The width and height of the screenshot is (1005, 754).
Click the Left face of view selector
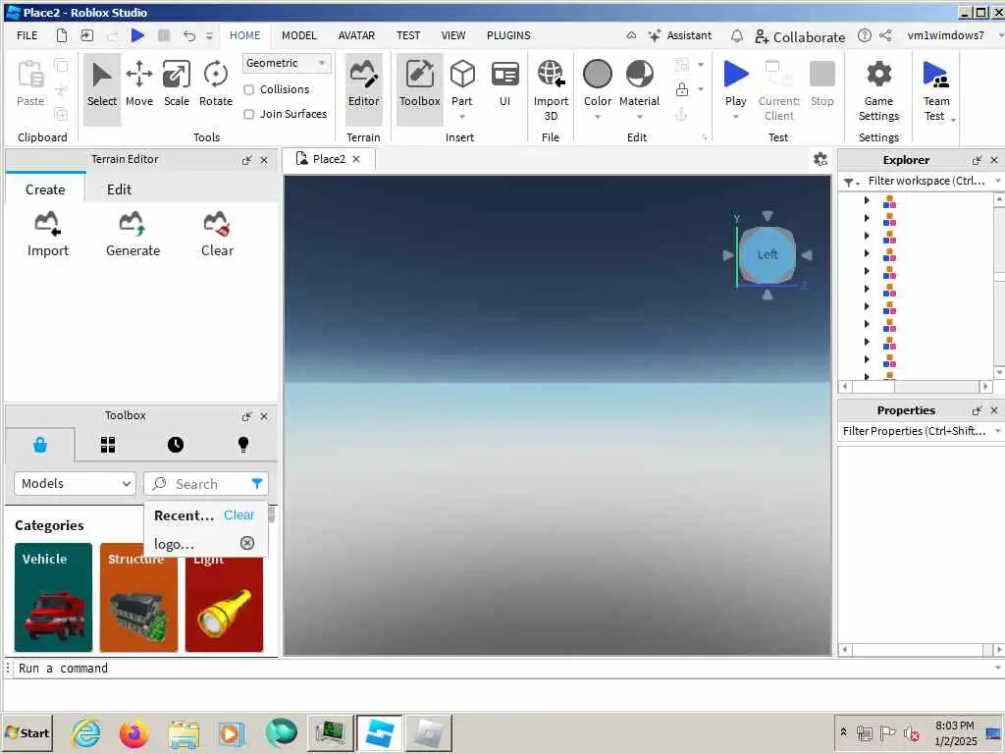click(767, 254)
